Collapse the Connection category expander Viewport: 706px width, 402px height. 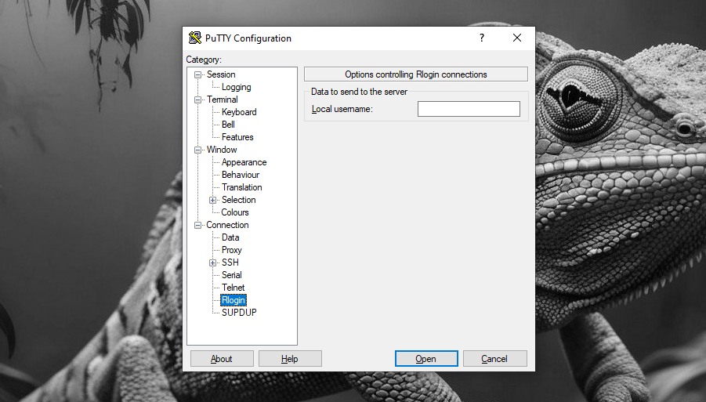click(198, 225)
